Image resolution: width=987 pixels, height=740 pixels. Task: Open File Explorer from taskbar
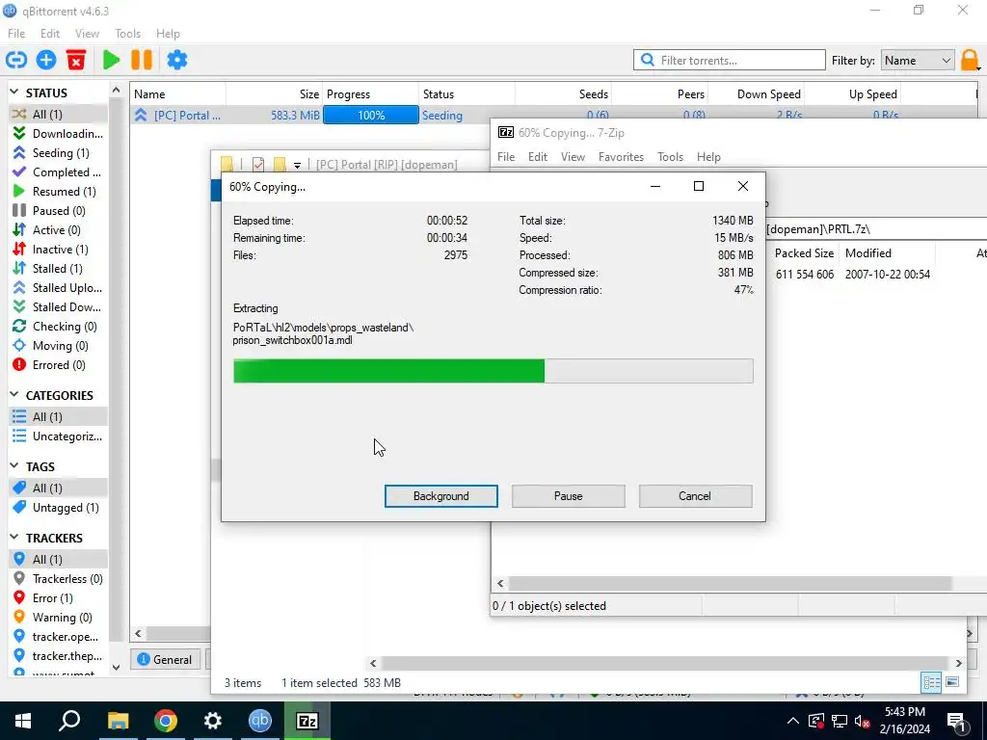118,721
